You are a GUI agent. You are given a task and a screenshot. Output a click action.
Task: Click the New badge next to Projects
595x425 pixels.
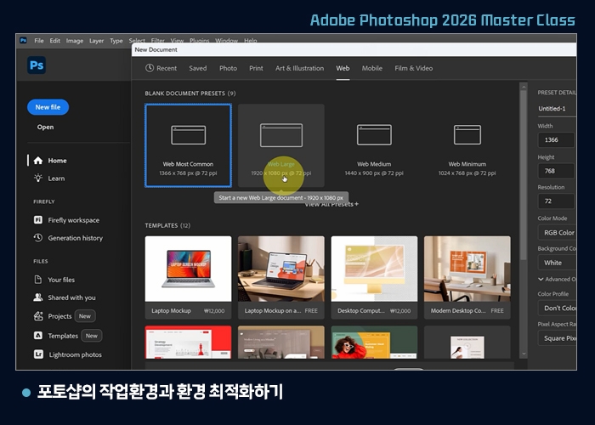[85, 316]
